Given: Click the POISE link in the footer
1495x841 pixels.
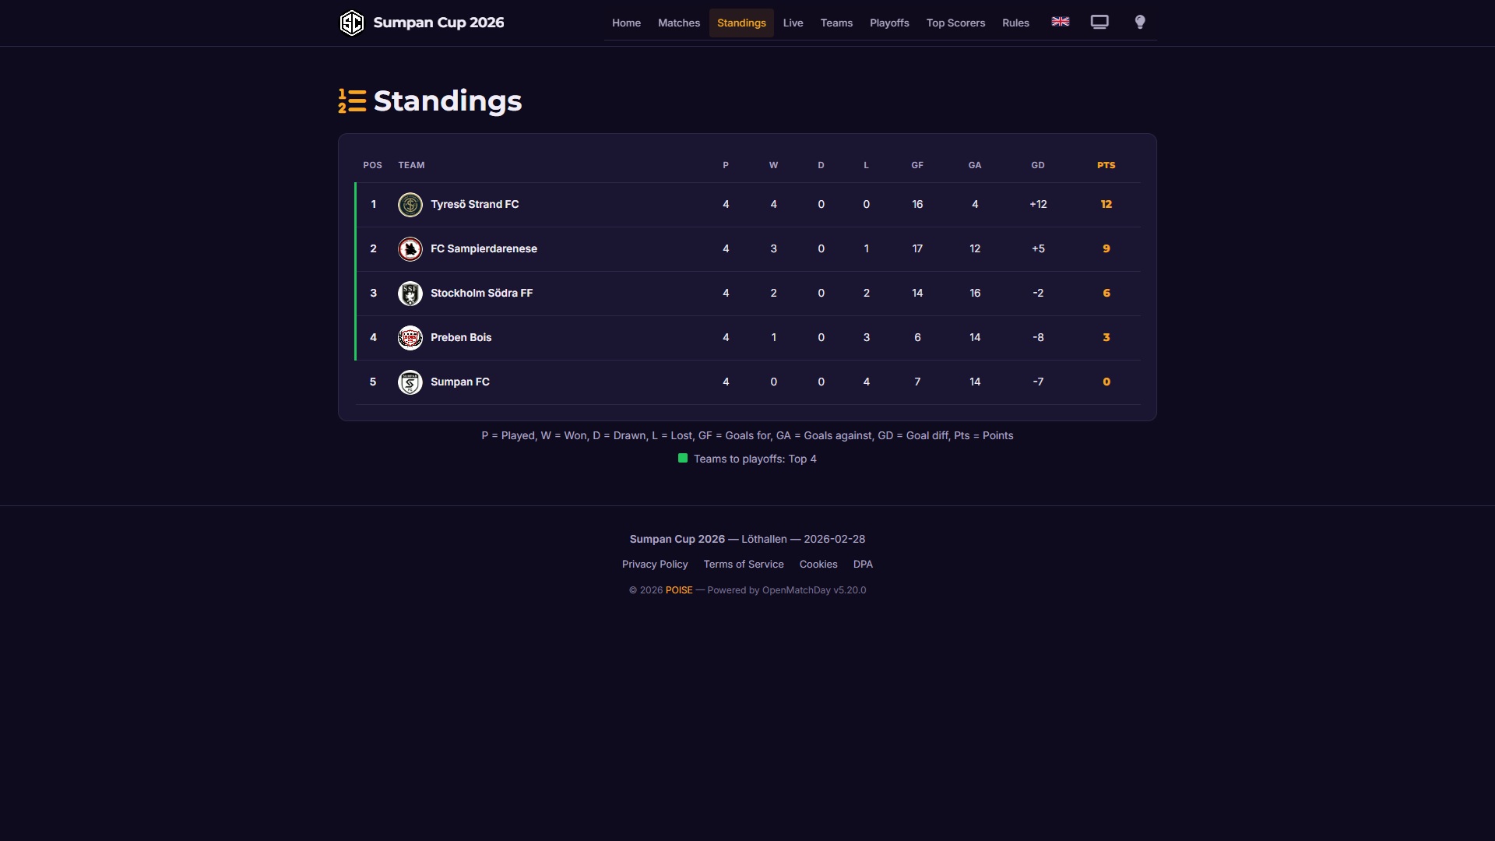Looking at the screenshot, I should tap(678, 590).
